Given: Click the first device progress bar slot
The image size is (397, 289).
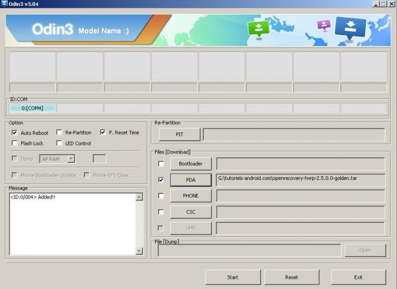Looking at the screenshot, I should click(33, 88).
